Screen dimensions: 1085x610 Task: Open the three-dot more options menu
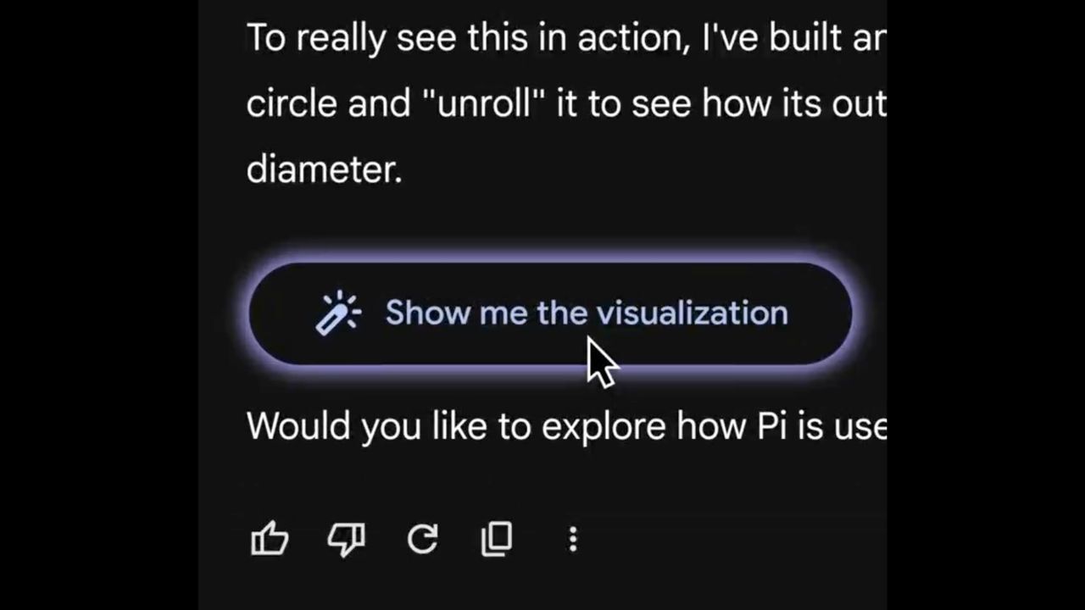click(573, 539)
